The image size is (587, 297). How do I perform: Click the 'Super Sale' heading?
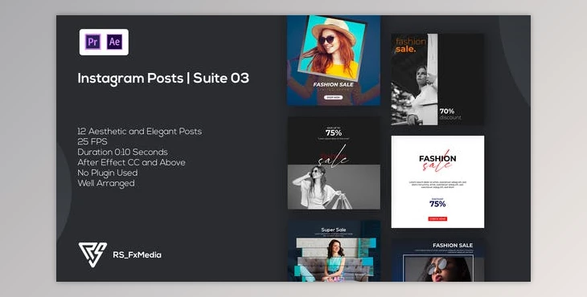334,230
